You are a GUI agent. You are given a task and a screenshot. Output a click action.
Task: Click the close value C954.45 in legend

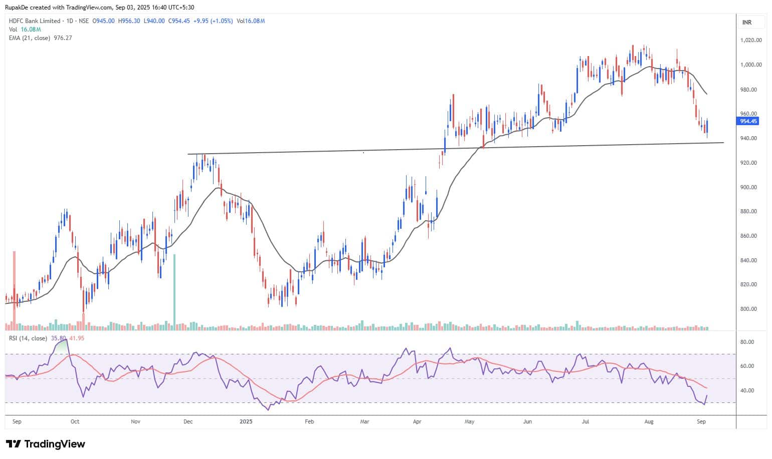coord(179,21)
